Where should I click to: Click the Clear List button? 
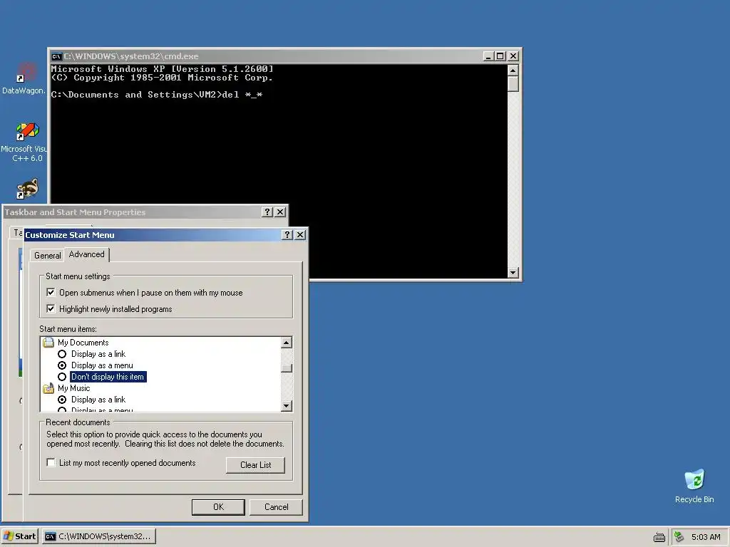[x=256, y=465]
